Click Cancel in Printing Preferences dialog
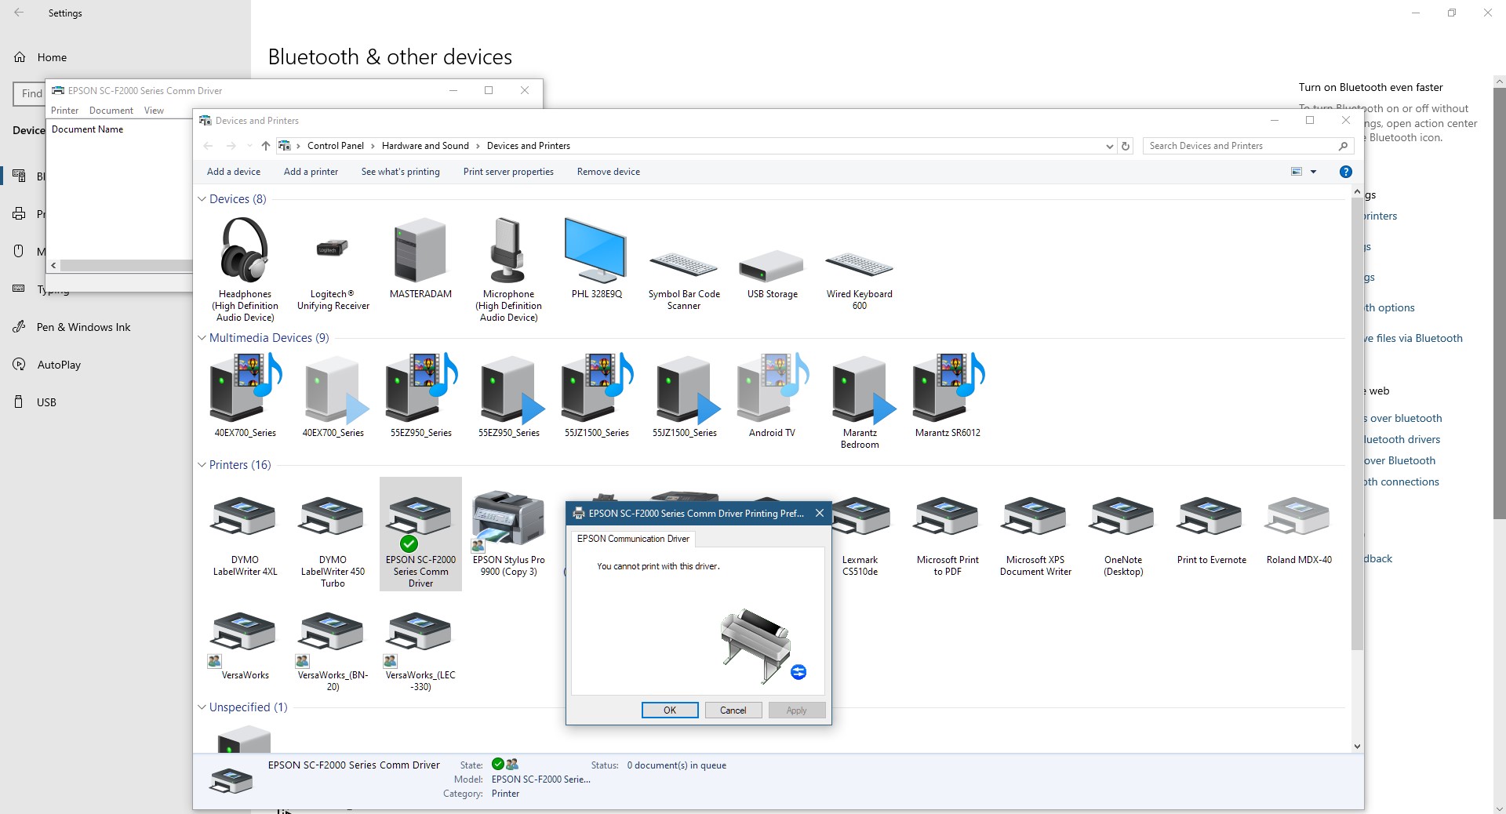1506x814 pixels. click(x=733, y=710)
